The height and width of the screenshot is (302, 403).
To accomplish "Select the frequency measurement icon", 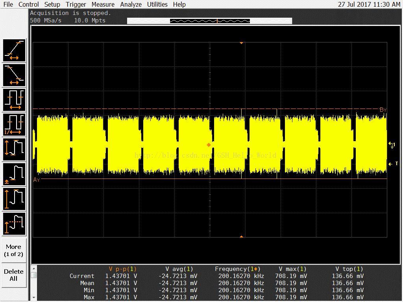I will [x=14, y=125].
